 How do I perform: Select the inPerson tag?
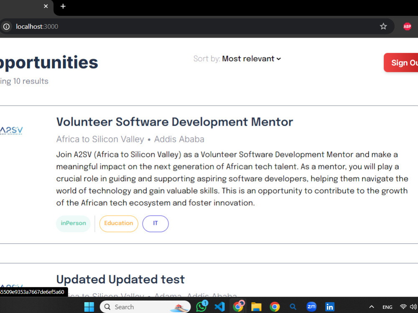click(73, 224)
